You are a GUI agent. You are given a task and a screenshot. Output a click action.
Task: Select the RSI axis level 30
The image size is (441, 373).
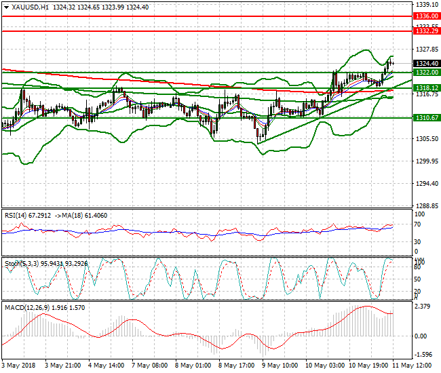[417, 241]
